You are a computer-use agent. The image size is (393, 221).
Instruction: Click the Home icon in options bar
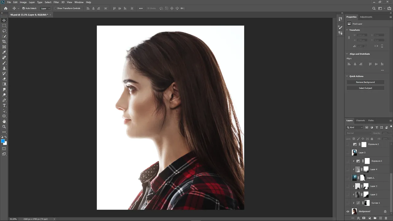pos(6,8)
